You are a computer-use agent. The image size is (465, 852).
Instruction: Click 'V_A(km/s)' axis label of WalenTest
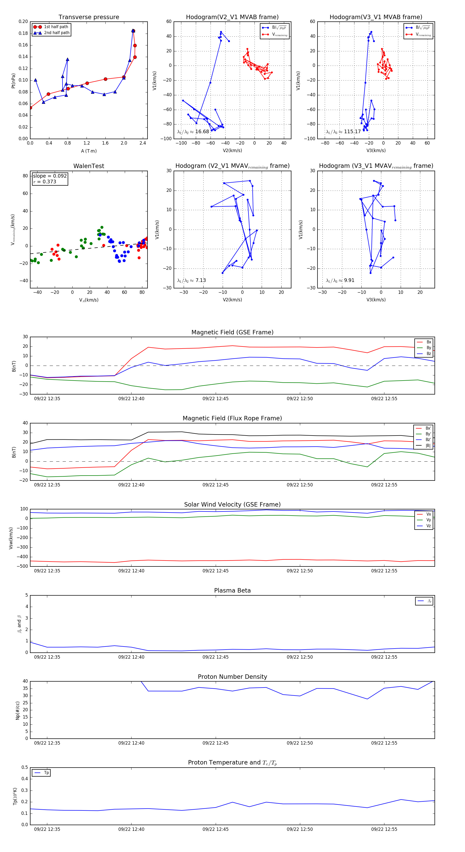point(89,300)
